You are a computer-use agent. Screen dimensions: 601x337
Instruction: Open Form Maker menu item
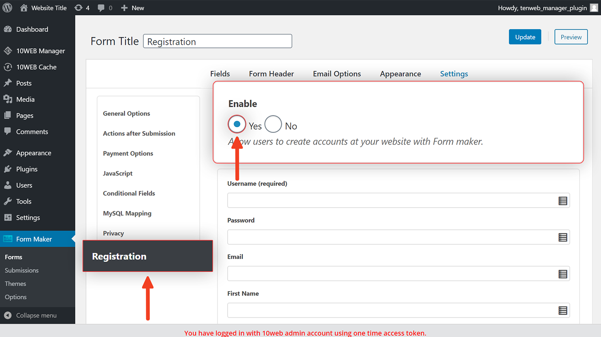click(x=38, y=239)
